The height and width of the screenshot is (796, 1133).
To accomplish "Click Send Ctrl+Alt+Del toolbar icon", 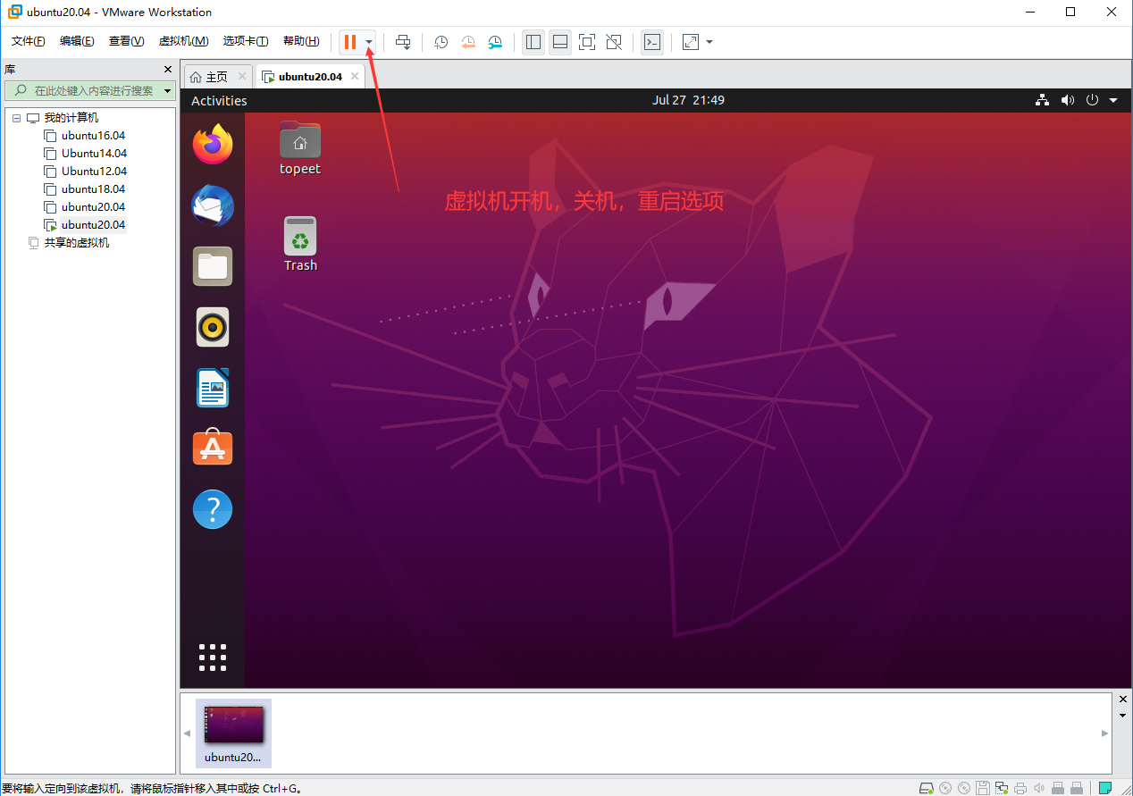I will tap(403, 42).
